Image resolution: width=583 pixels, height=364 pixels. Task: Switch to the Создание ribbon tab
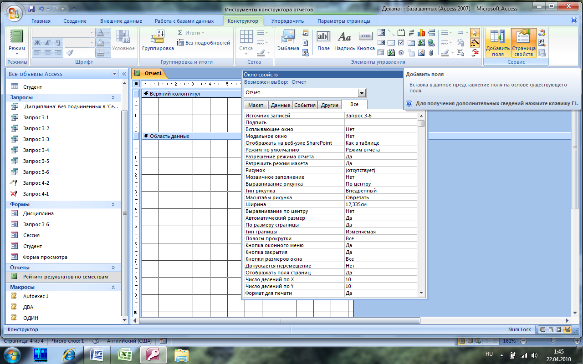click(x=75, y=21)
